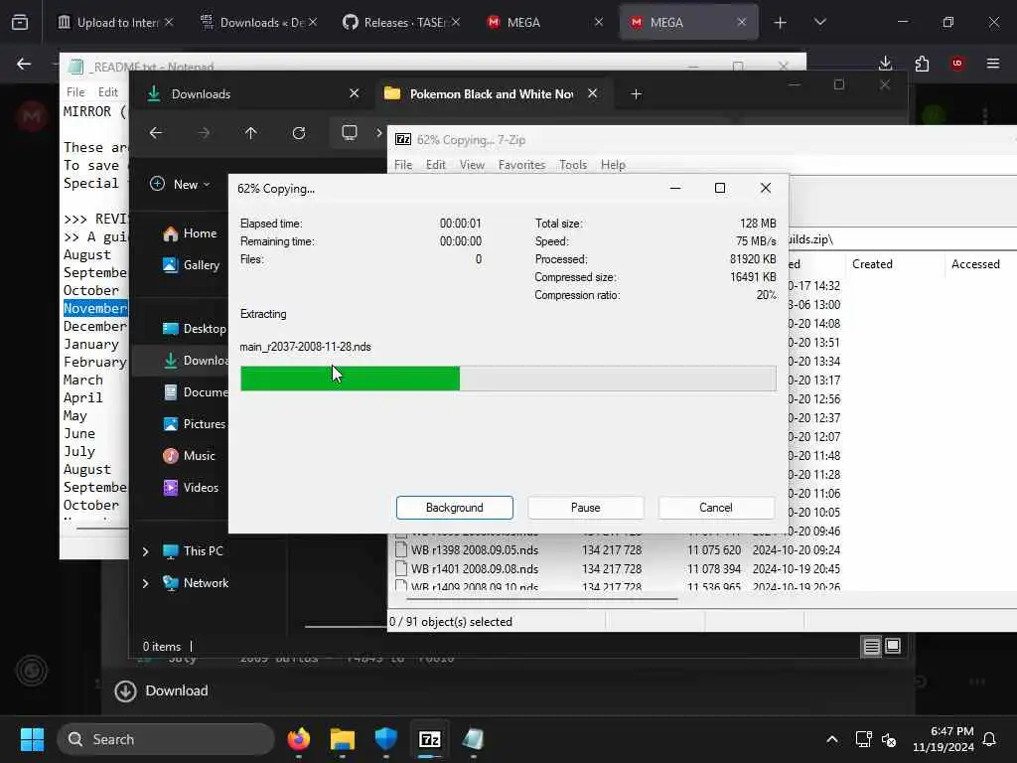Expand the This PC tree node
Image resolution: width=1017 pixels, height=763 pixels.
145,551
